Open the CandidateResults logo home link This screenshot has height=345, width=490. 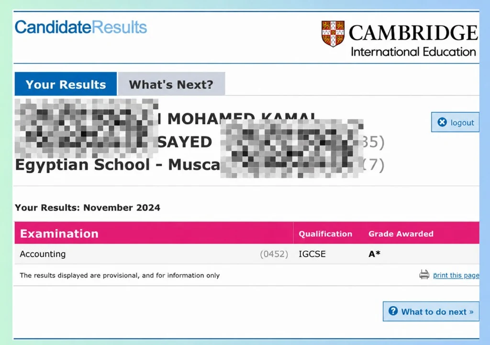coord(80,27)
